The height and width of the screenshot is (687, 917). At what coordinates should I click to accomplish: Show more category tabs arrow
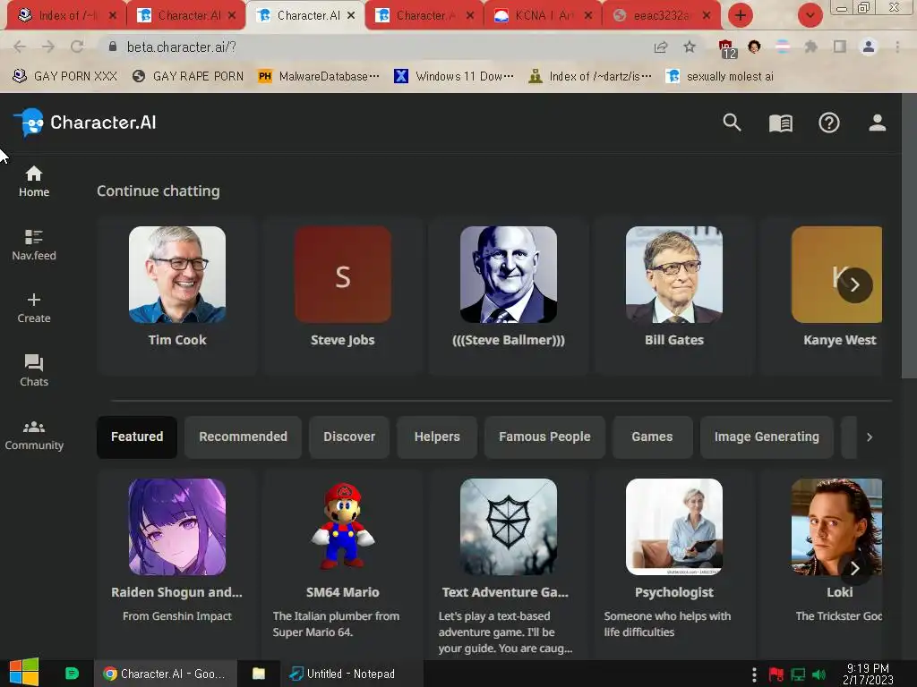click(x=870, y=437)
